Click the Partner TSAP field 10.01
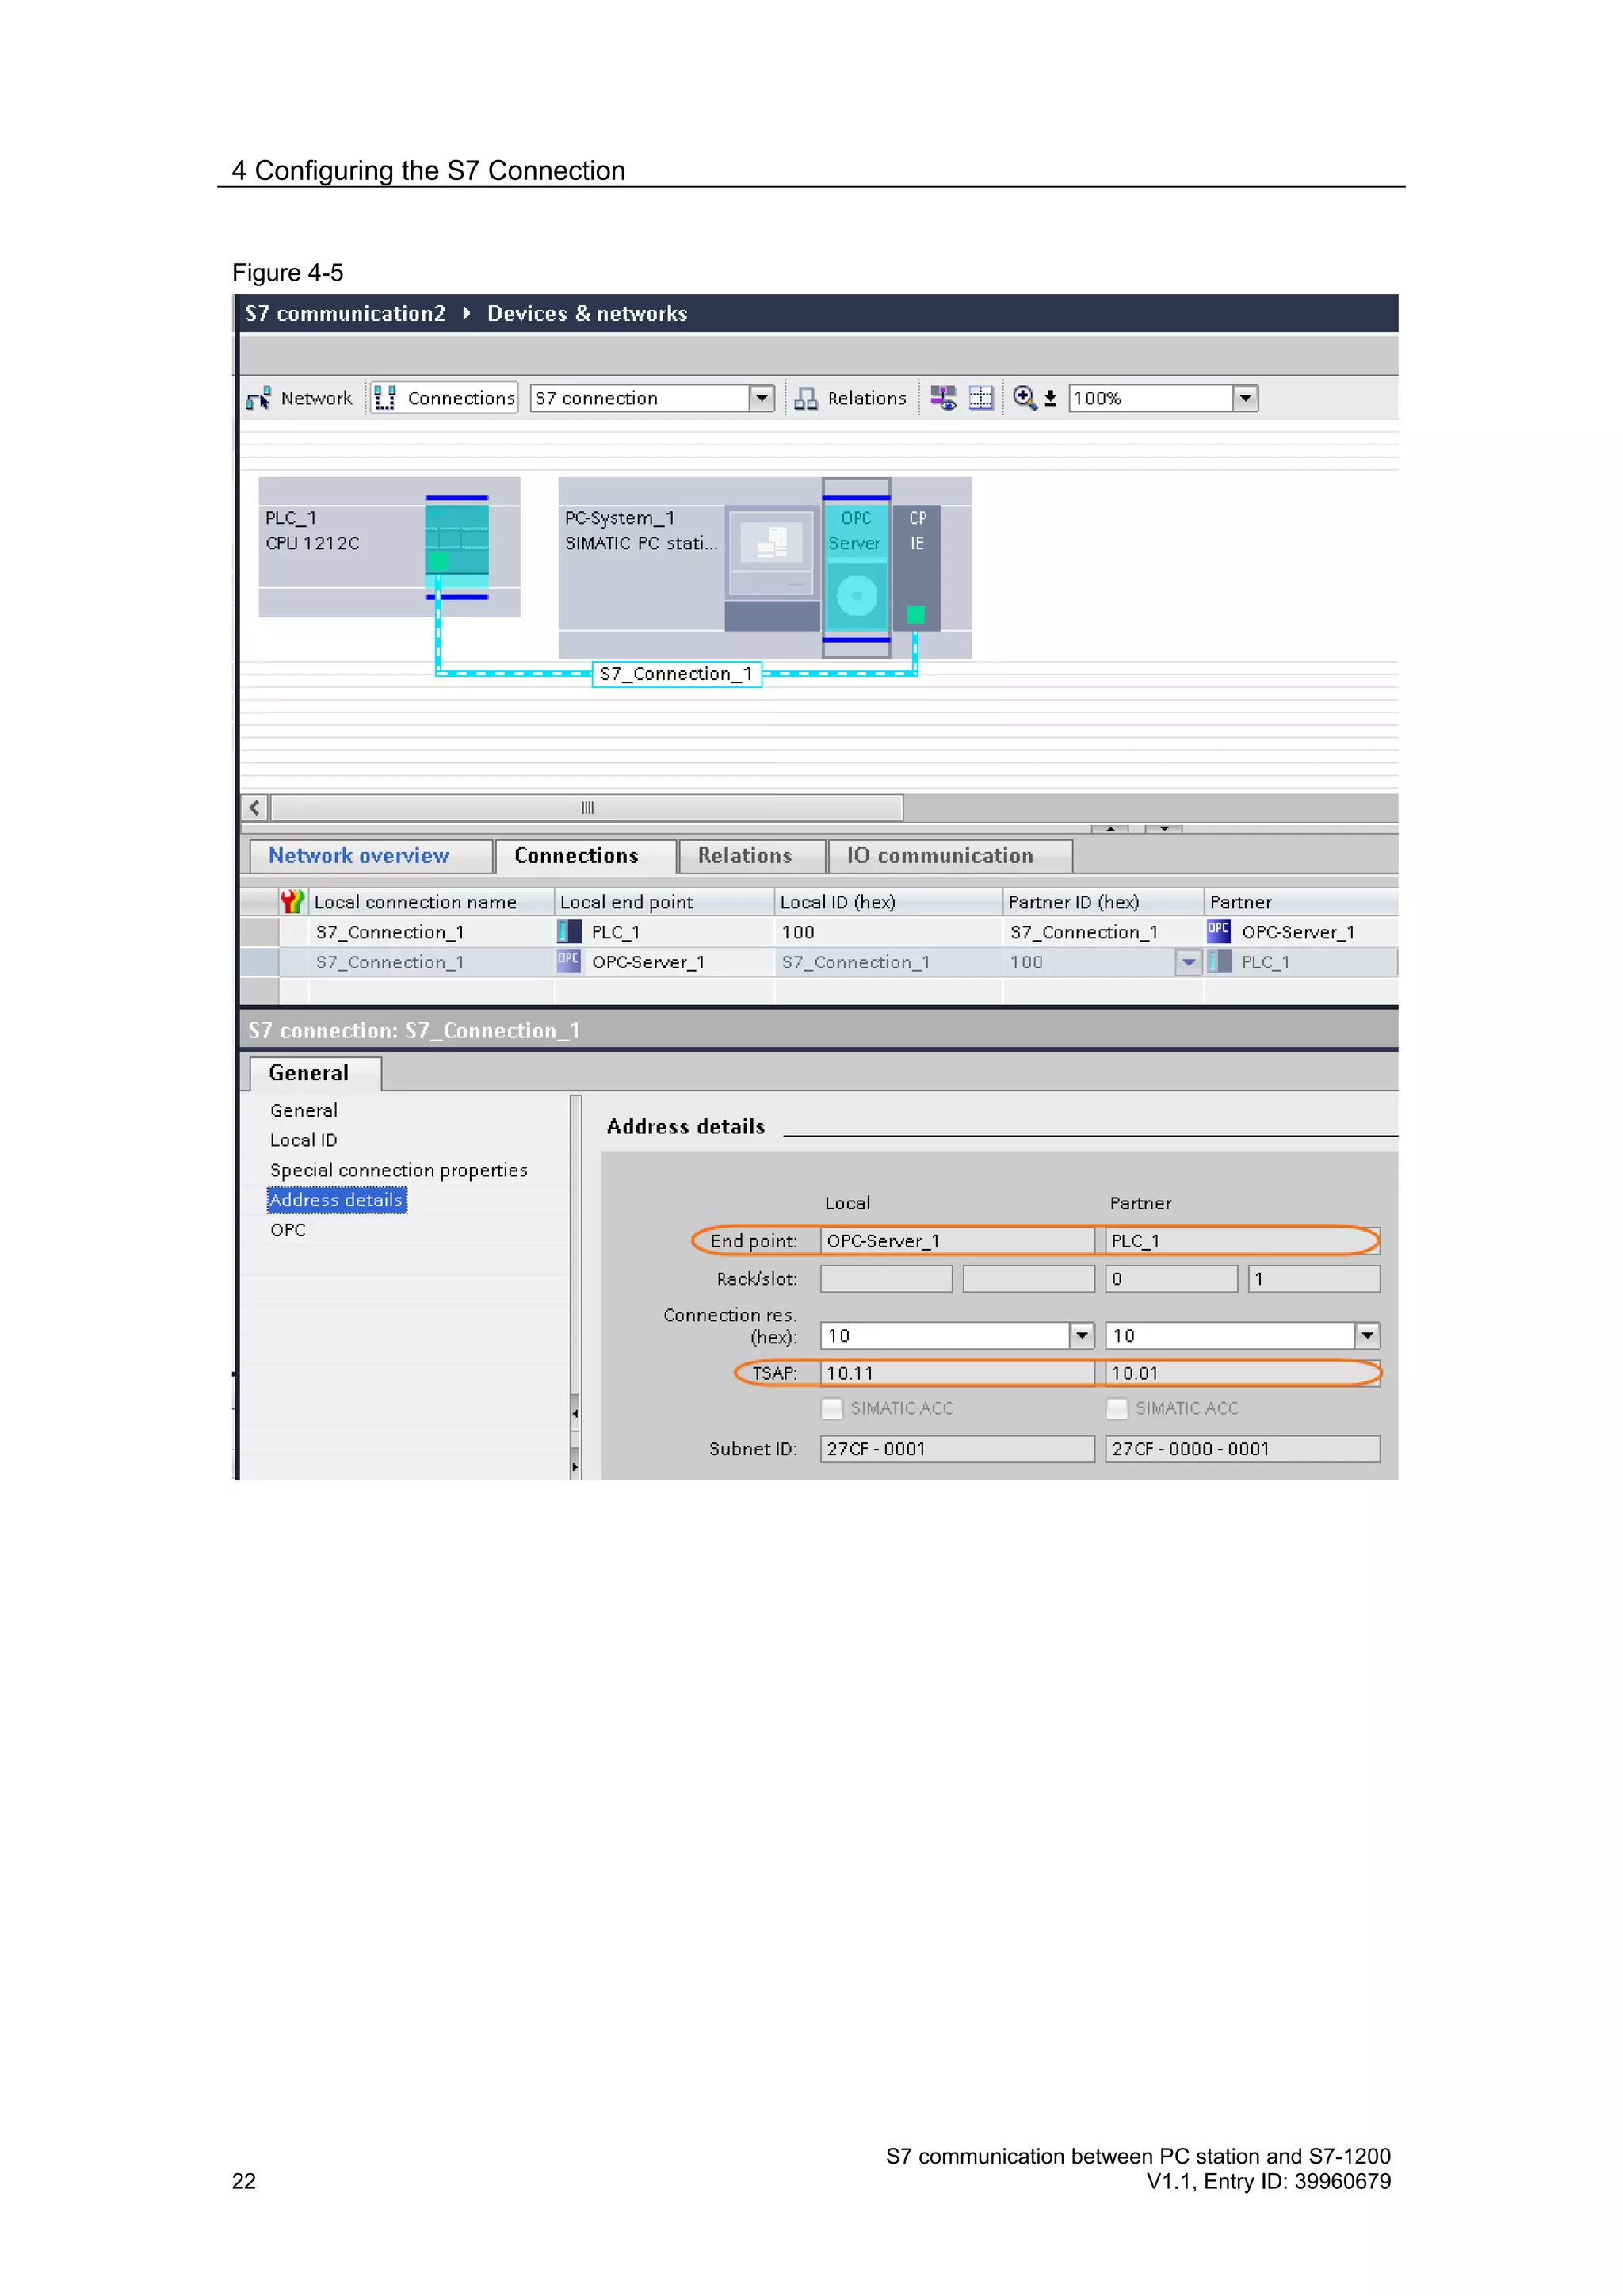Viewport: 1623px width, 2296px height. pyautogui.click(x=1242, y=1374)
